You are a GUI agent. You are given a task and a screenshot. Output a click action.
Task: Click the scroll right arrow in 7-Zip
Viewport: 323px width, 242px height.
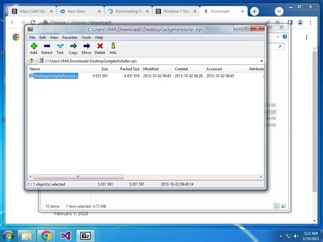(261, 177)
